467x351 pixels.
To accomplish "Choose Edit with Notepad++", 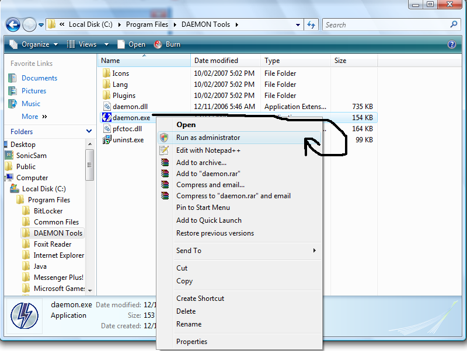I will click(239, 150).
